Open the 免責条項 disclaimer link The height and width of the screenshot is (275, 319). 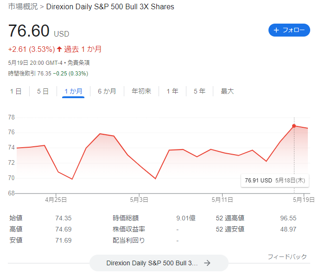click(78, 63)
